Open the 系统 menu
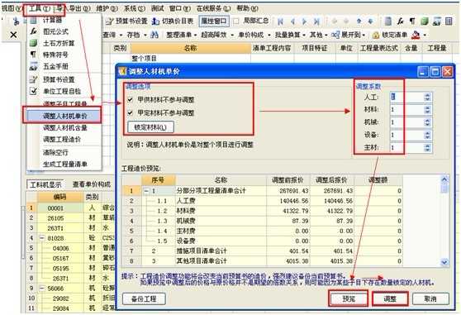The height and width of the screenshot is (315, 461). coord(135,8)
